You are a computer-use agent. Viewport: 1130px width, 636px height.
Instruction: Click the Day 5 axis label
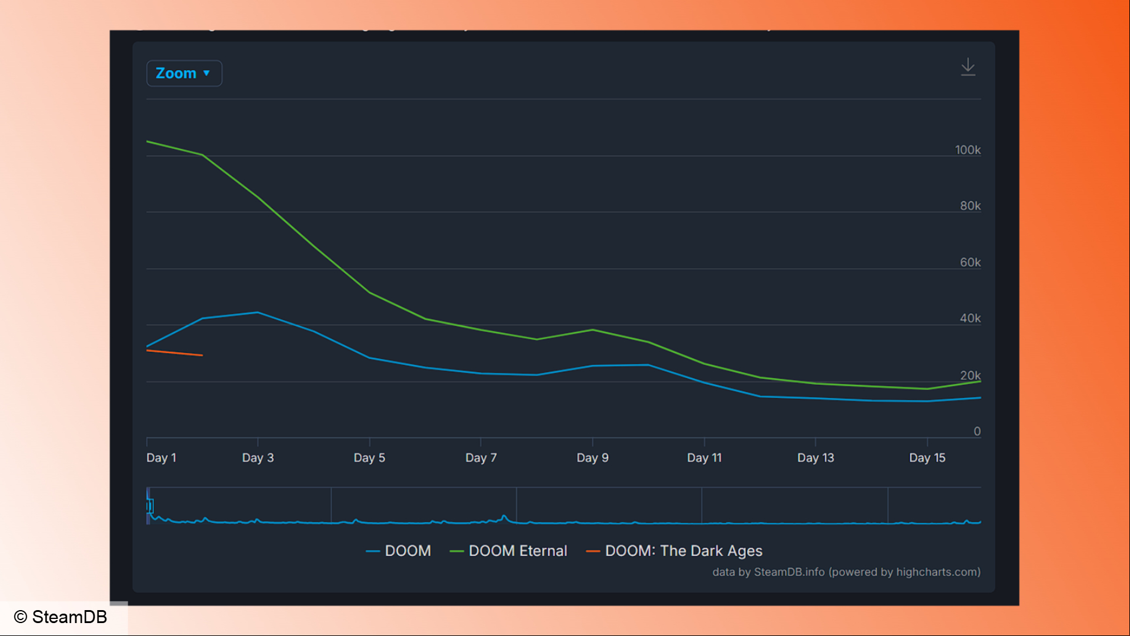click(369, 458)
